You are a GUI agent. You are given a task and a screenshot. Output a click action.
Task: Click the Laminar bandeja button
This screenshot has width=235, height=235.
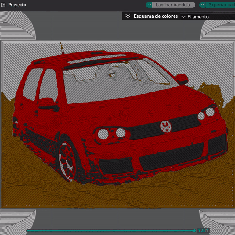tap(173, 5)
